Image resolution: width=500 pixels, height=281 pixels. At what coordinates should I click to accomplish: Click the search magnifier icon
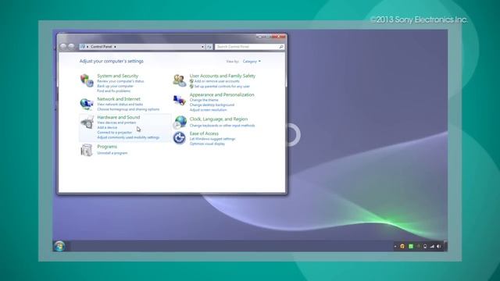(x=281, y=47)
